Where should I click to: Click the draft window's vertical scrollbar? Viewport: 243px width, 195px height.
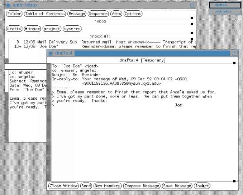(49, 121)
